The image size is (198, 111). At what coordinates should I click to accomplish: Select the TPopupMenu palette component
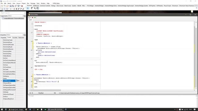click(35, 8)
